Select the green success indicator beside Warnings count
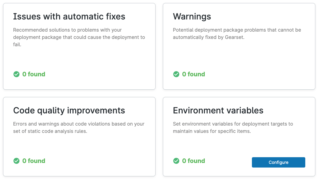This screenshot has height=180, width=319. click(176, 74)
